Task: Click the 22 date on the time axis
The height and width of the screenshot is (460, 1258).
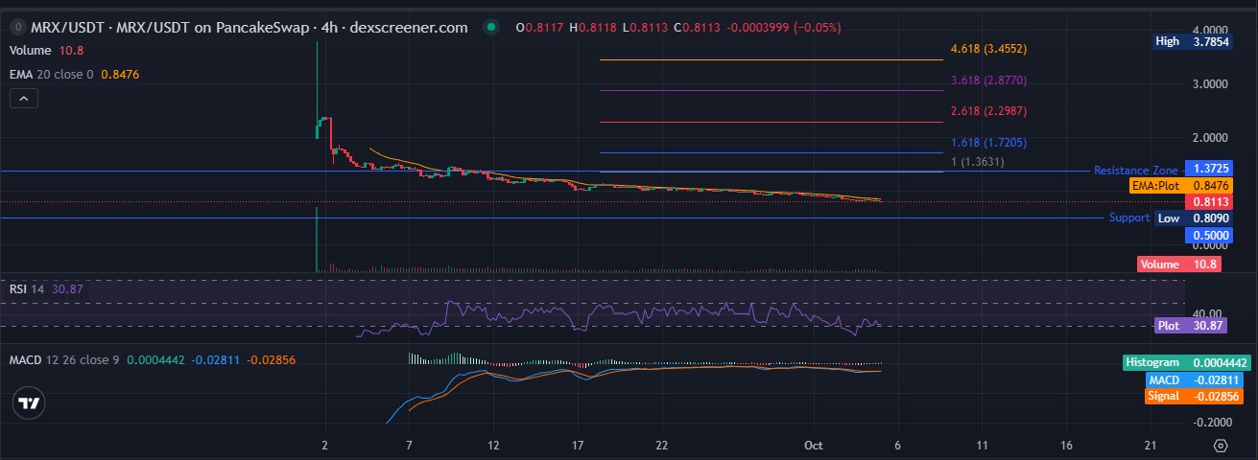Action: [662, 446]
